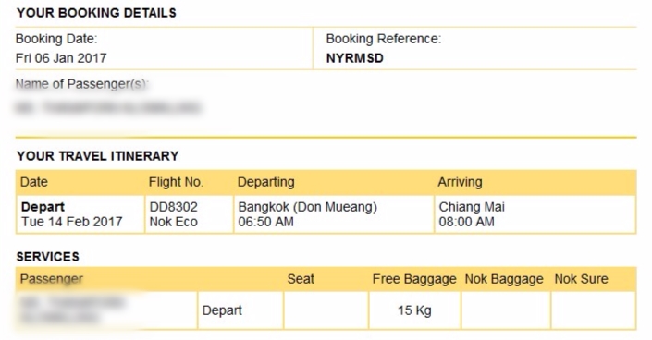Click the Departing column header
This screenshot has width=652, height=340.
266,182
